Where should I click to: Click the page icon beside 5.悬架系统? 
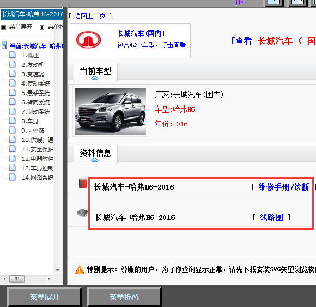13,92
